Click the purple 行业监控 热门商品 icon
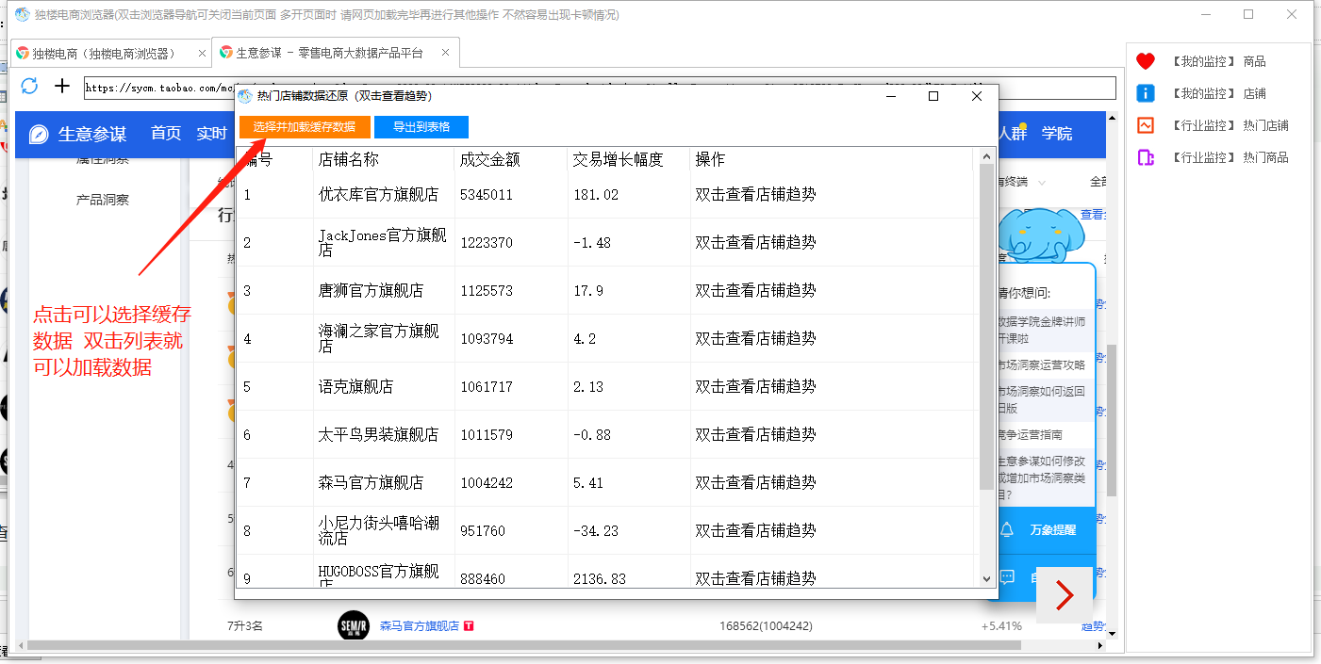Screen dimensions: 1321x664 (1146, 157)
